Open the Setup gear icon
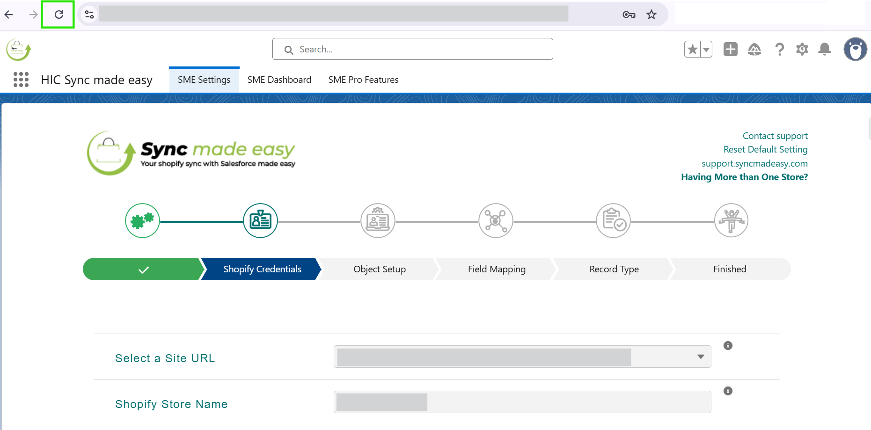This screenshot has height=430, width=871. coord(802,49)
